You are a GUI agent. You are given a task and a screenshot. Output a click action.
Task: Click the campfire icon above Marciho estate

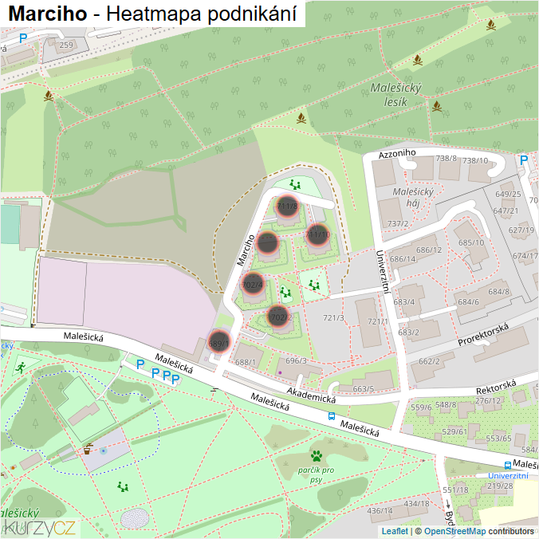[x=301, y=118]
